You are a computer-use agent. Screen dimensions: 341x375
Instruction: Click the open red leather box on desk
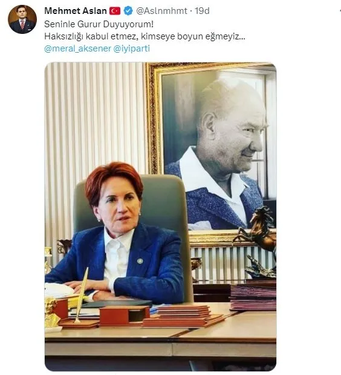pyautogui.click(x=125, y=316)
